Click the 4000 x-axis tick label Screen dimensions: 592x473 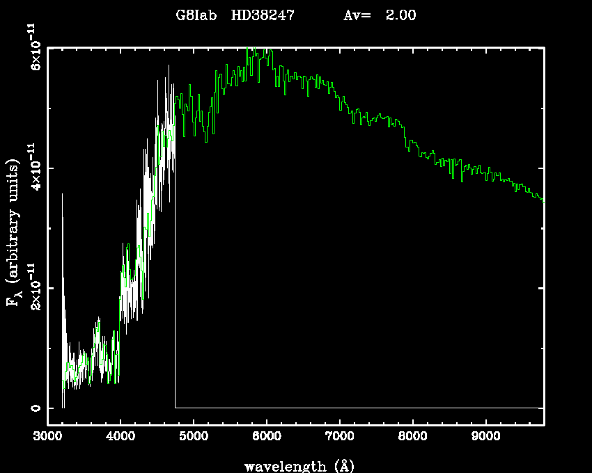coord(120,437)
